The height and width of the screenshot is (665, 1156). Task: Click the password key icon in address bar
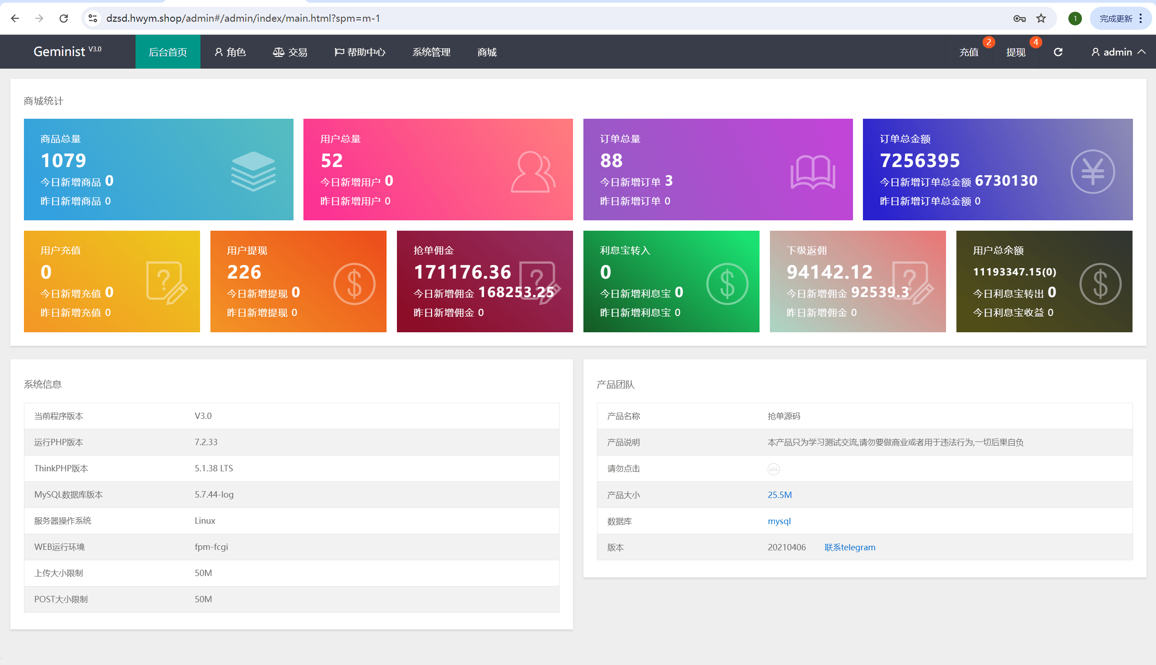pyautogui.click(x=1019, y=18)
